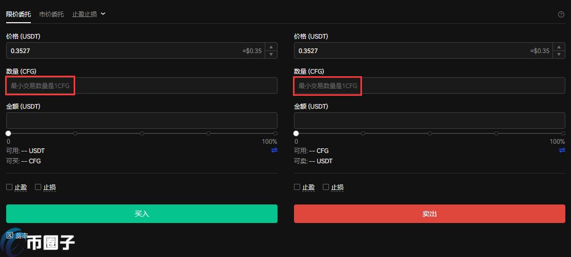Set sell slider to 50% marker

point(430,133)
